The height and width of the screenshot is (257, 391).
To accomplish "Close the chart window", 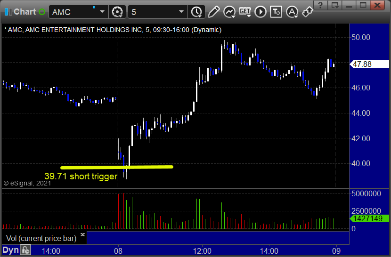I will coord(377,5).
